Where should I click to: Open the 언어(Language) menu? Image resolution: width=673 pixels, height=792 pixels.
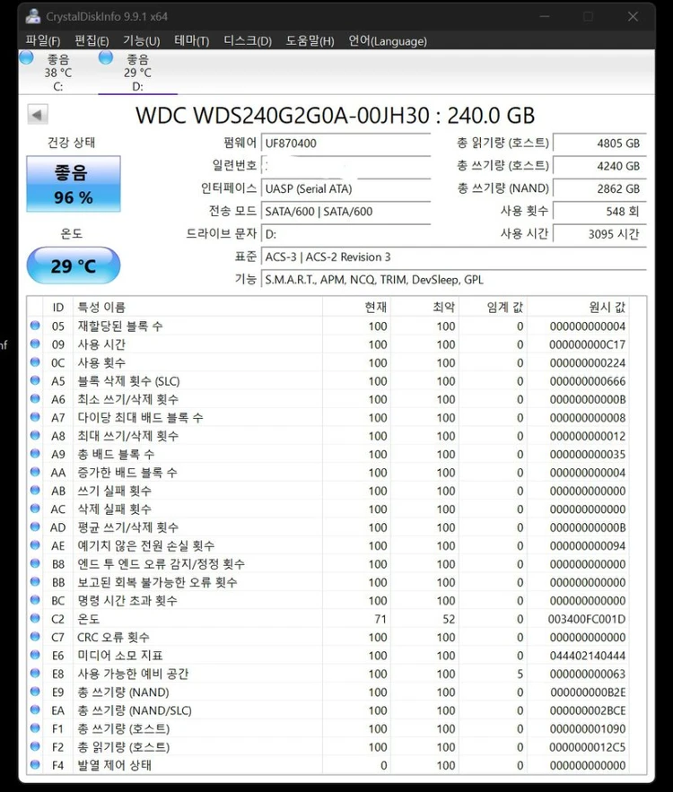(388, 40)
